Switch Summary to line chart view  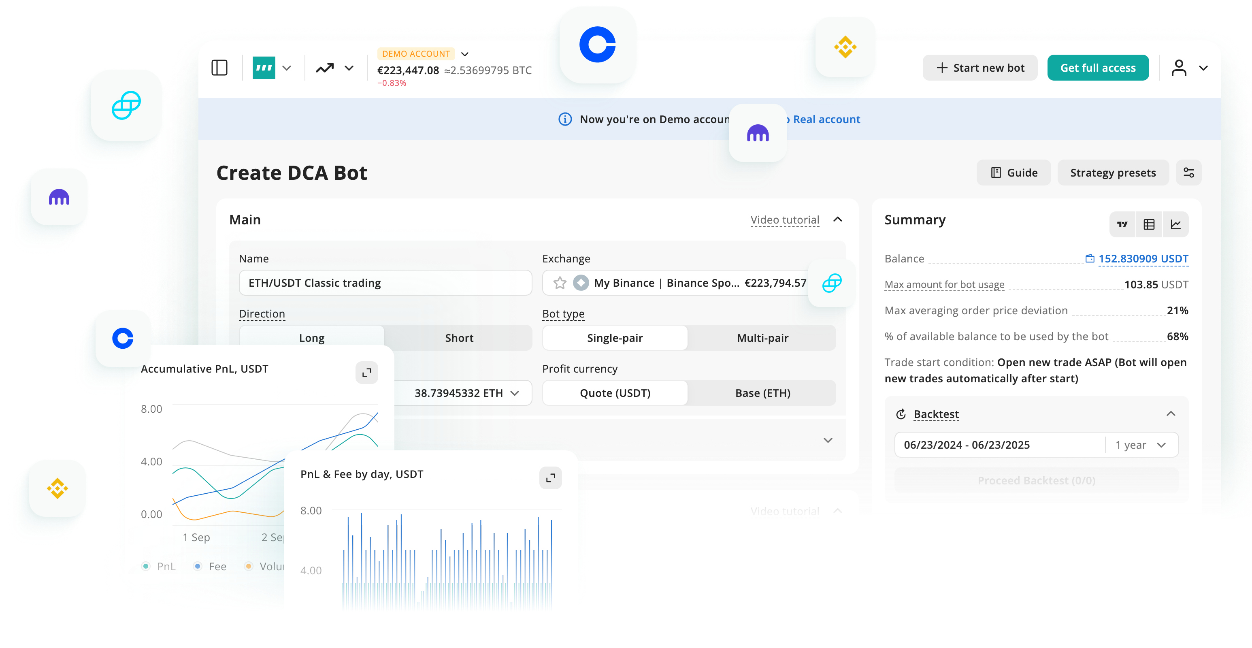(1176, 224)
